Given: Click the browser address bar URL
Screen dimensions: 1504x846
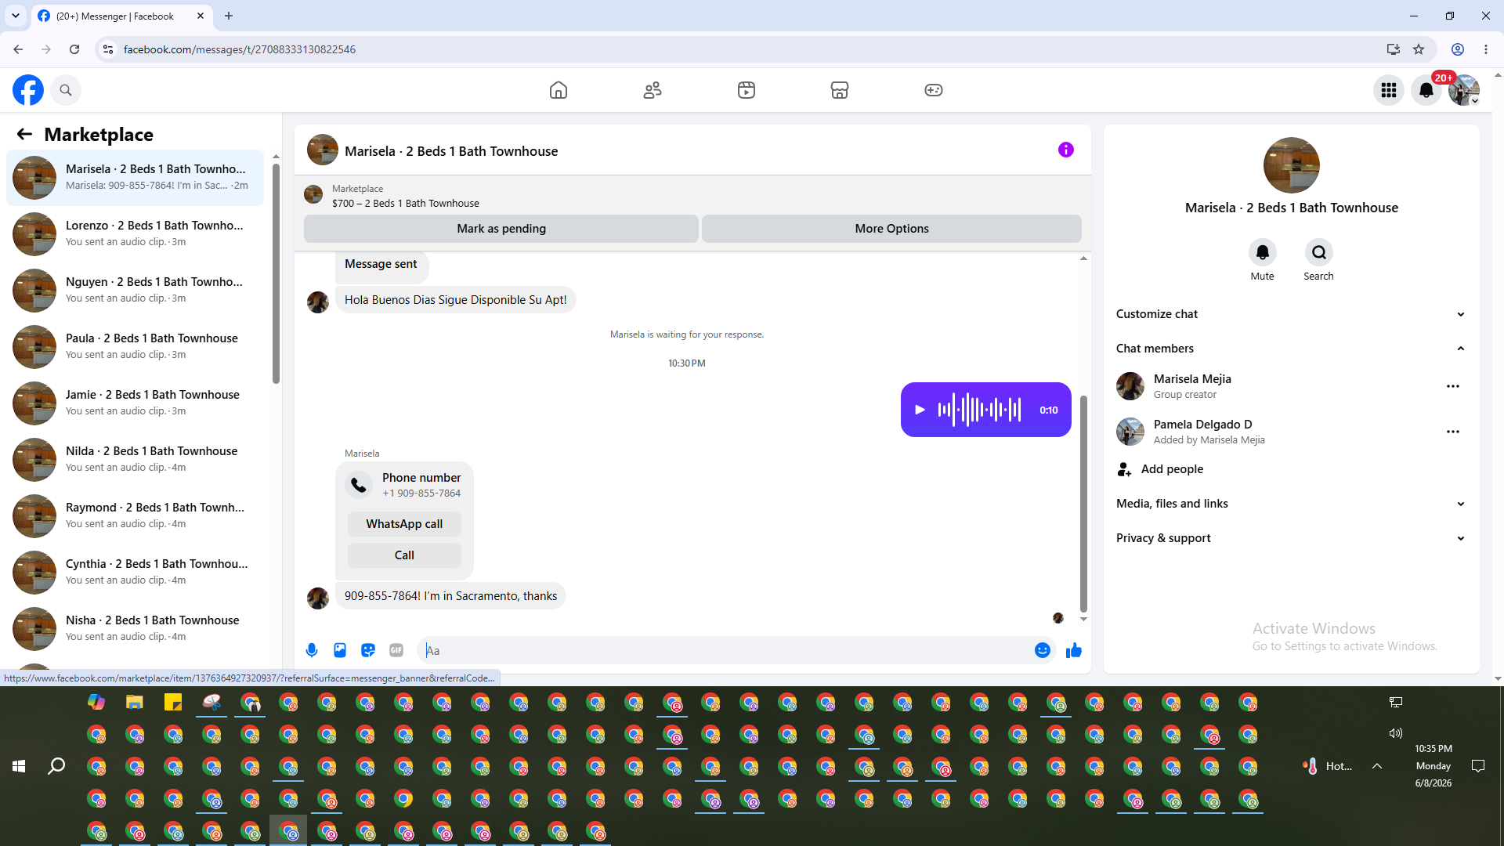Looking at the screenshot, I should coord(239,49).
